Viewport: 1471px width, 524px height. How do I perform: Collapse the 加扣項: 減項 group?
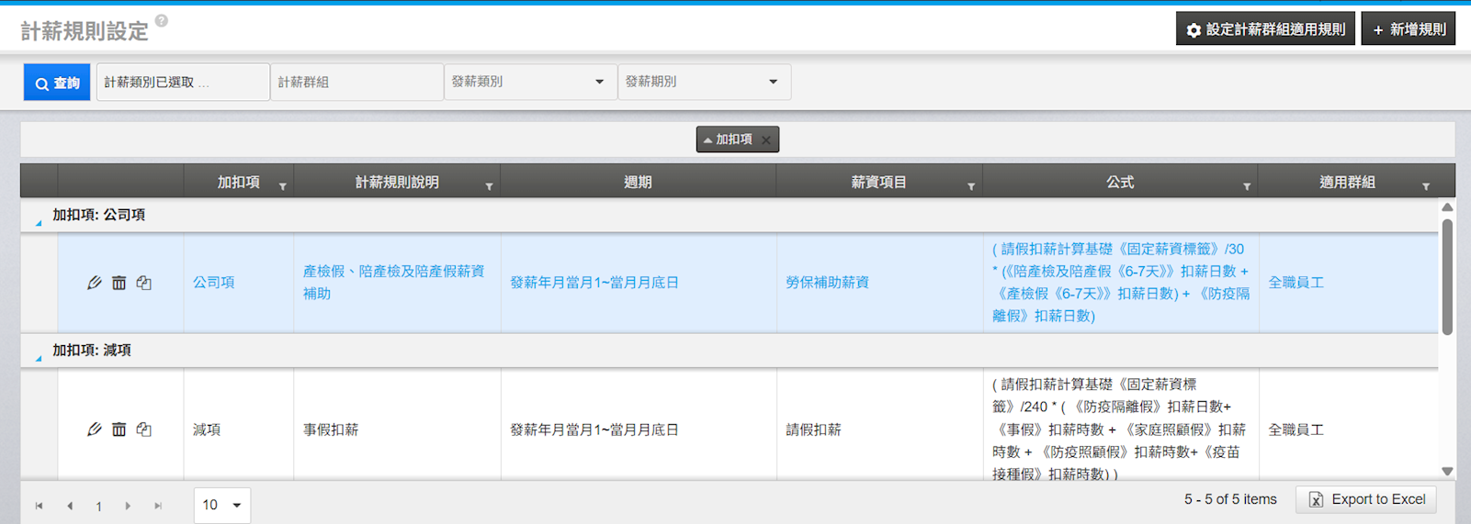(39, 358)
